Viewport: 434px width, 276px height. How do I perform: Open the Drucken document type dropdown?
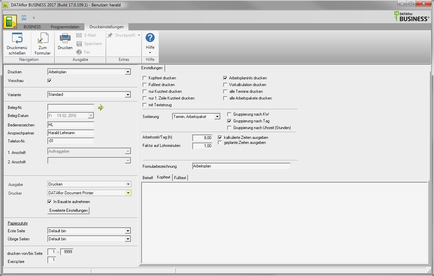[128, 72]
